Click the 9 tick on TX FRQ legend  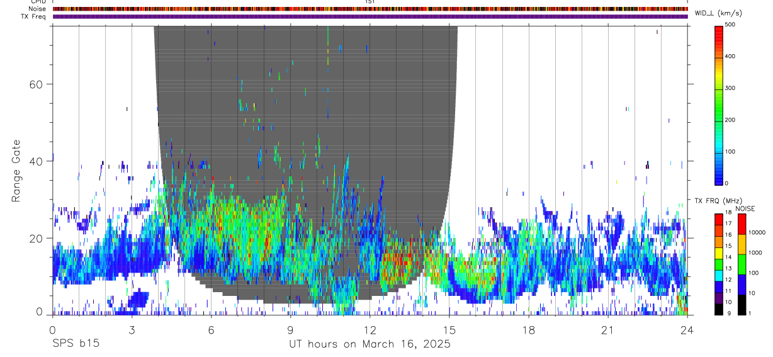[x=728, y=313]
